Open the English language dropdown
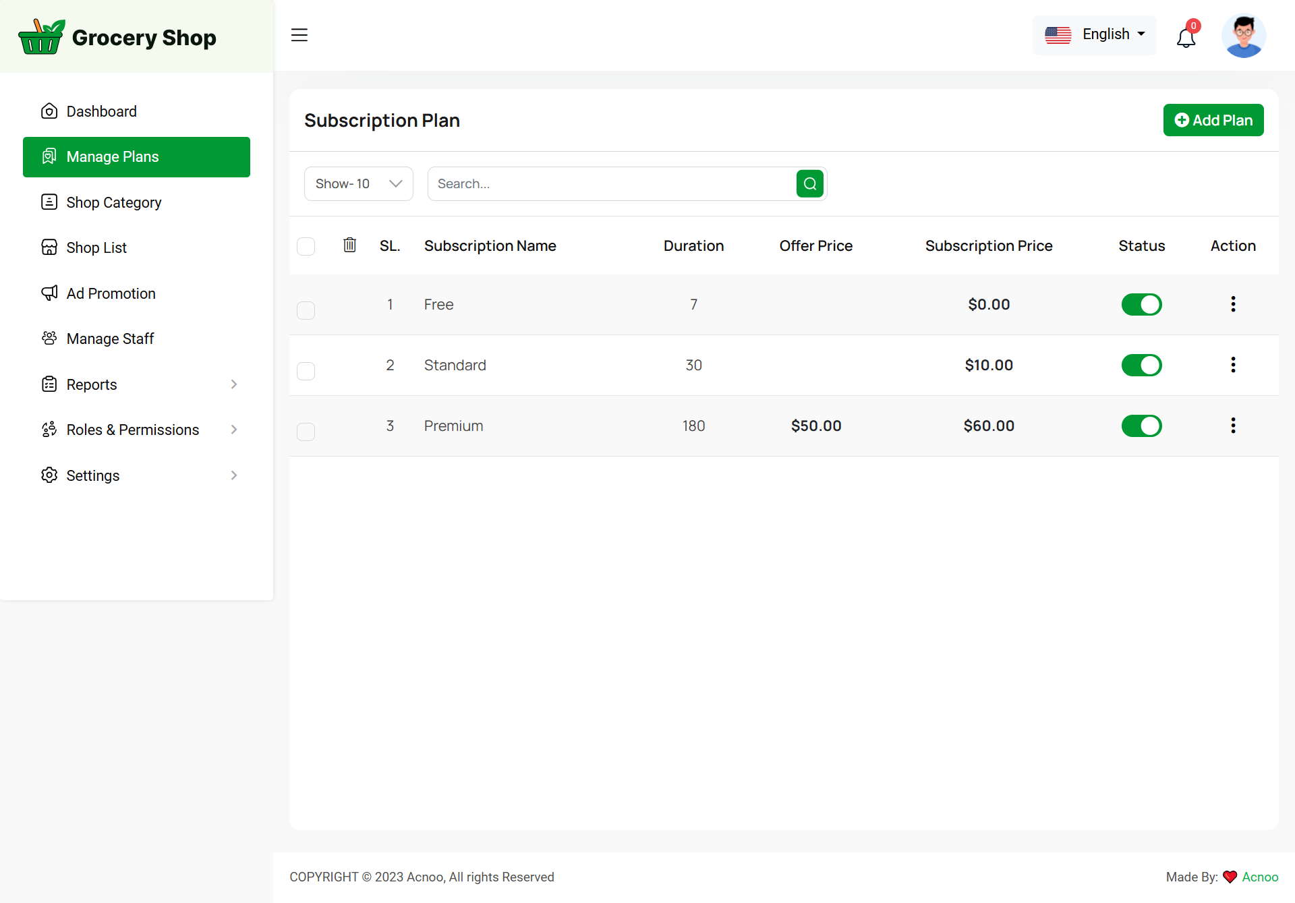 pos(1095,34)
